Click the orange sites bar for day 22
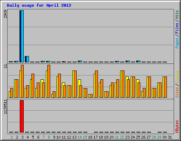181x141 pixels. click(123, 84)
